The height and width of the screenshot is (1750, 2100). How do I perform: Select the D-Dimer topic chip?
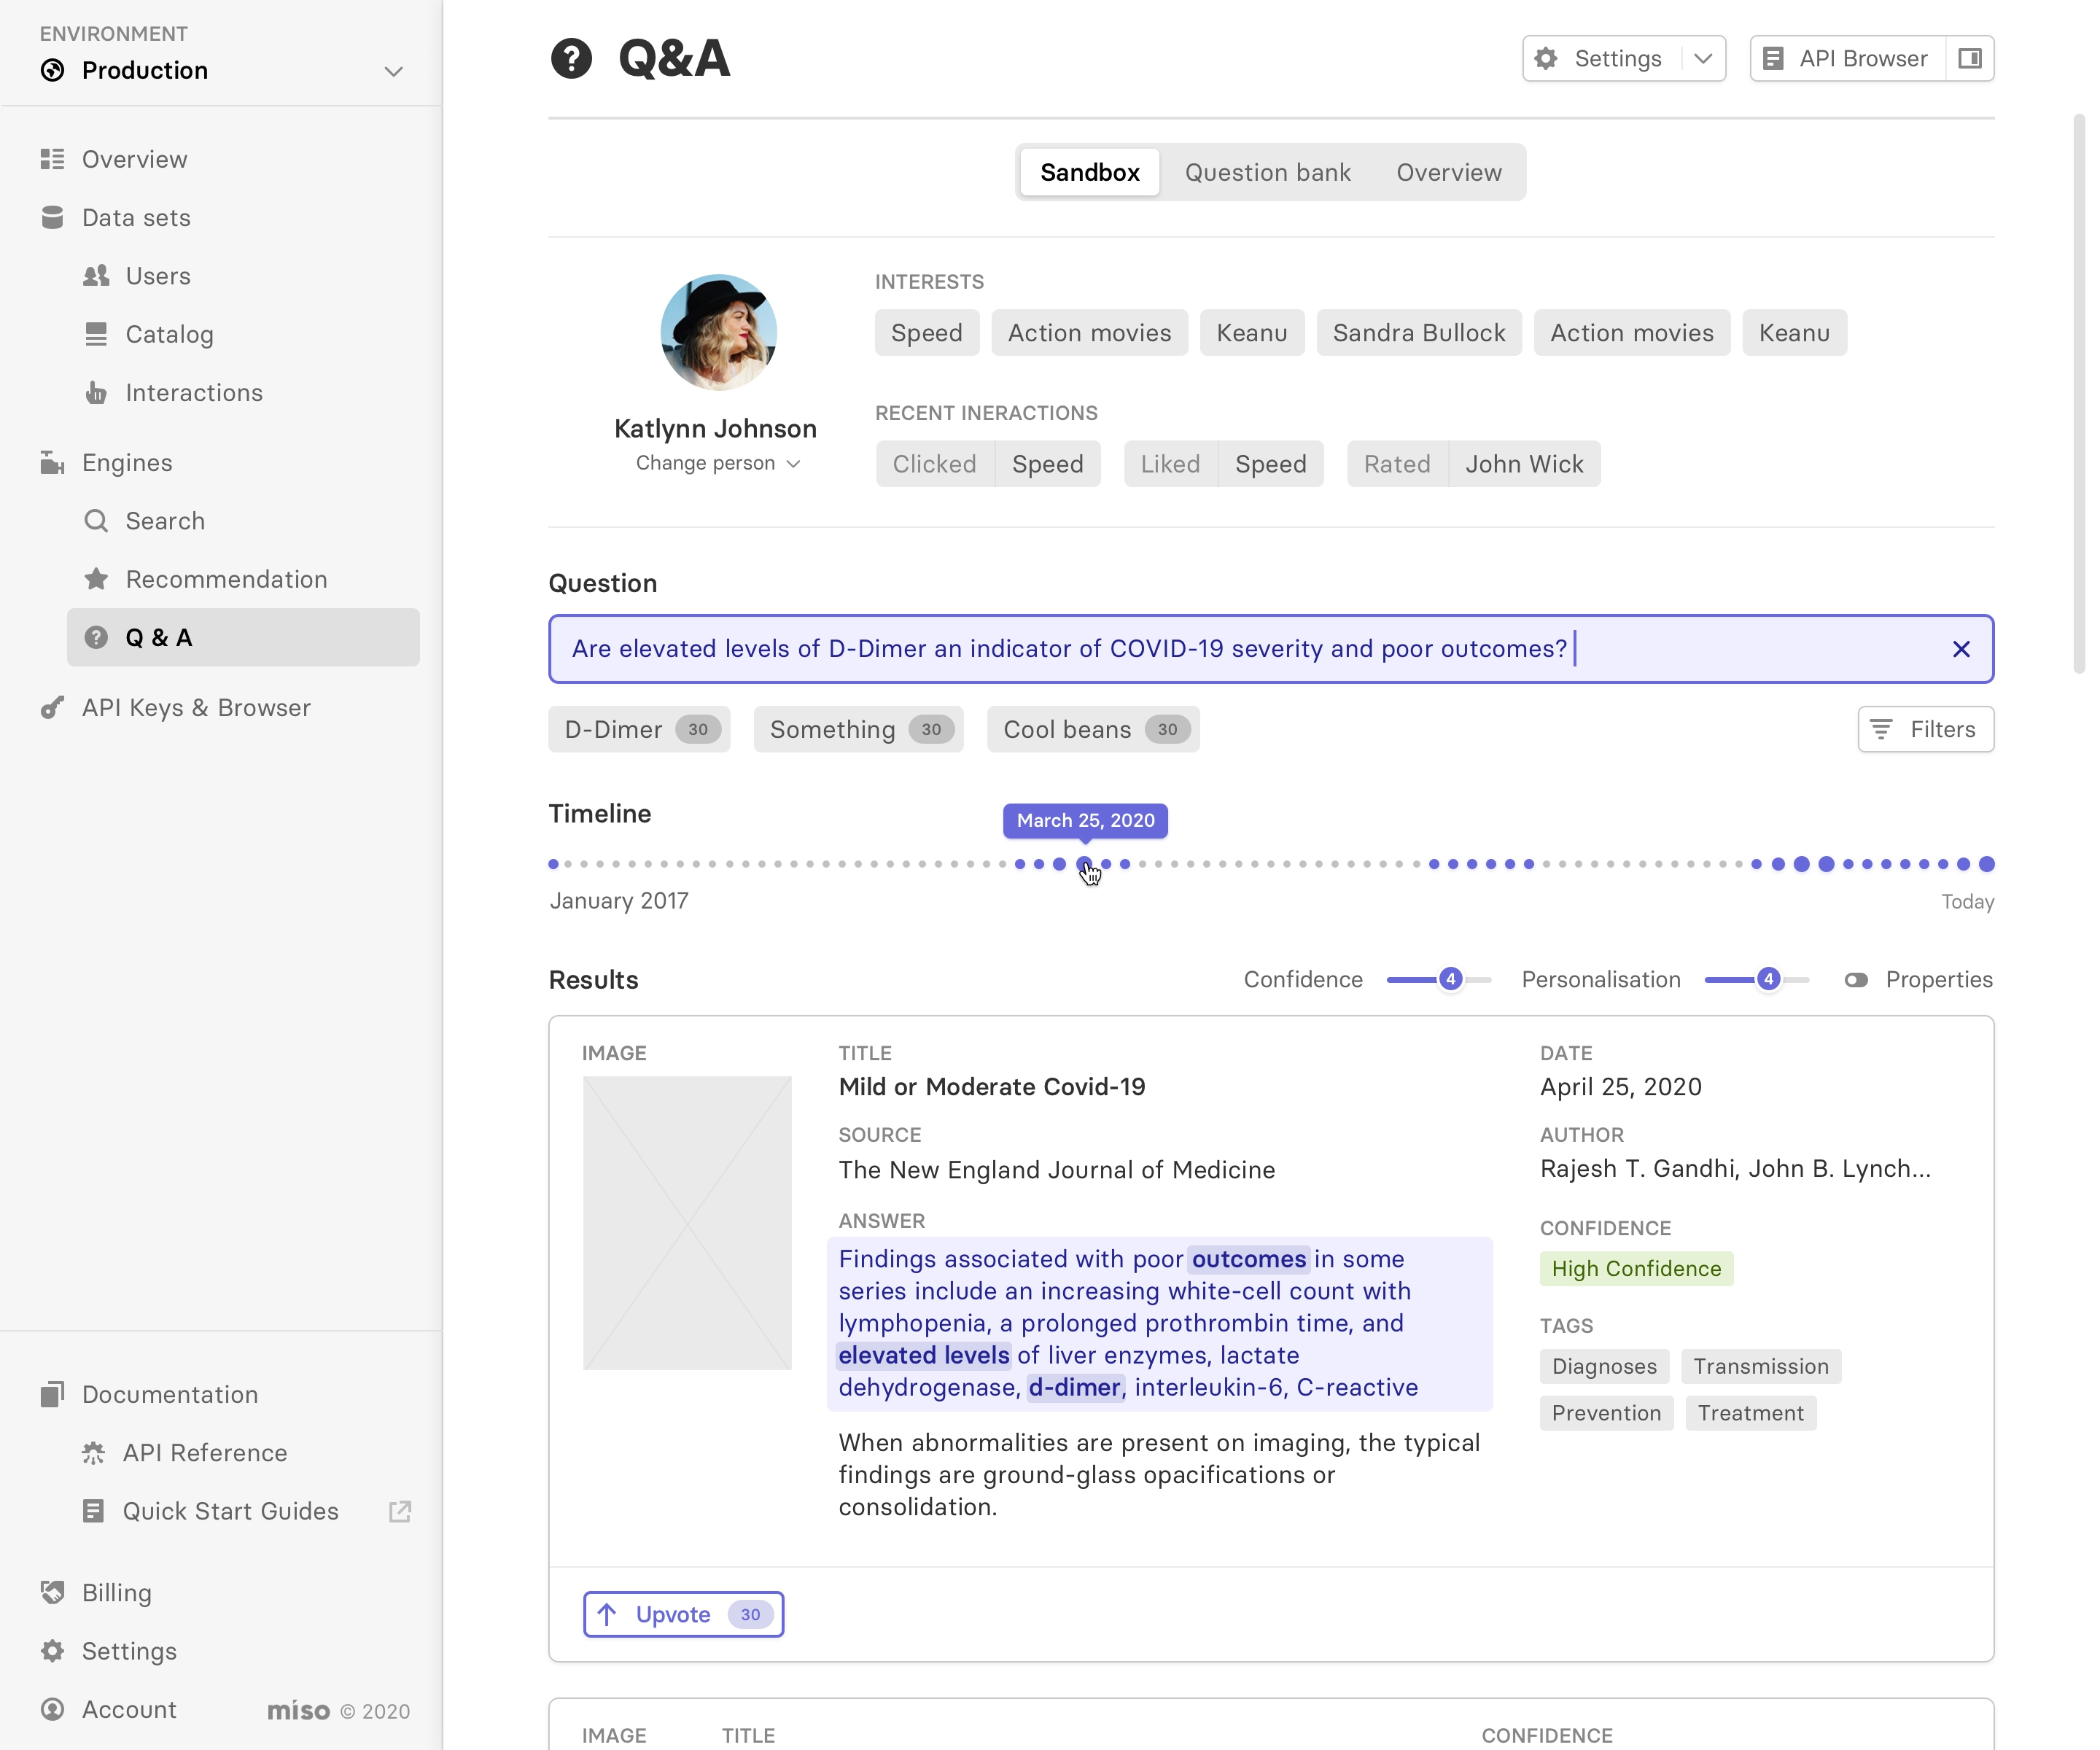tap(639, 729)
